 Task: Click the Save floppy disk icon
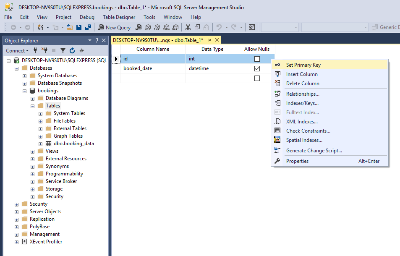point(79,27)
